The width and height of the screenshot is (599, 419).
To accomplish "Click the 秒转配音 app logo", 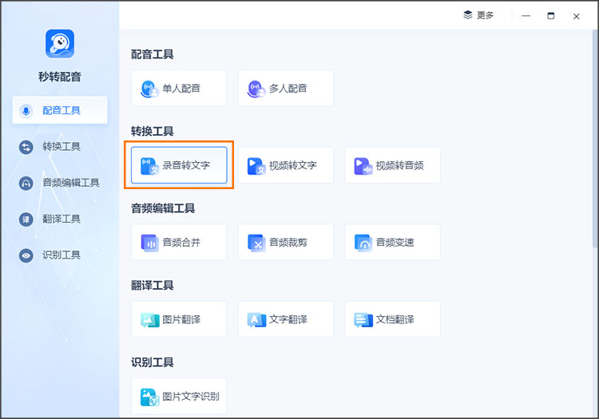I will 60,44.
